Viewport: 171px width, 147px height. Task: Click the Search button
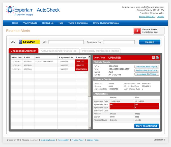[x=150, y=42]
